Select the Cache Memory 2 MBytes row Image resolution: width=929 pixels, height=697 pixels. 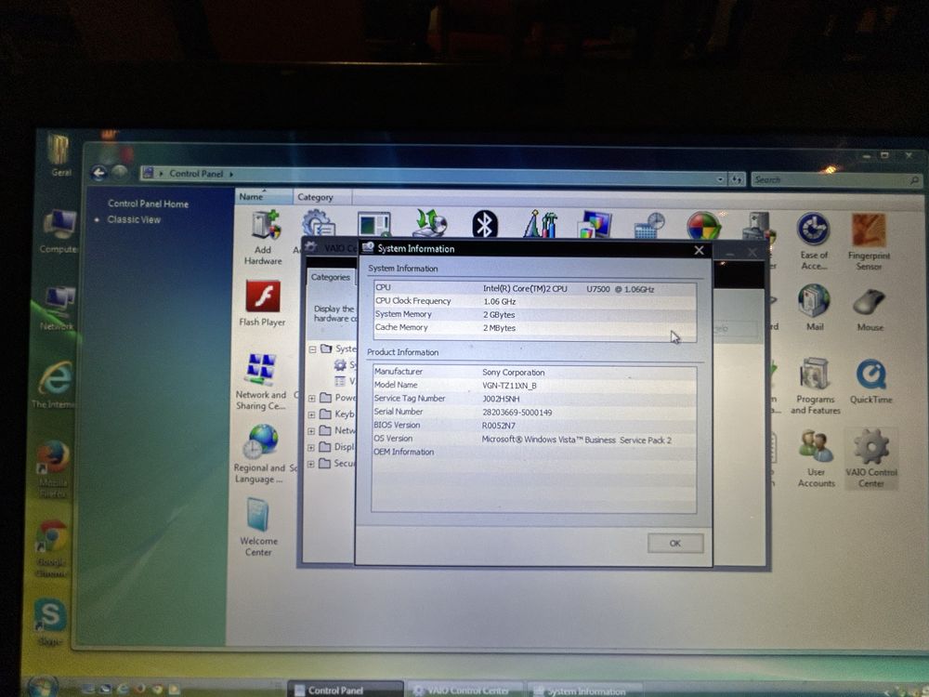pos(535,327)
